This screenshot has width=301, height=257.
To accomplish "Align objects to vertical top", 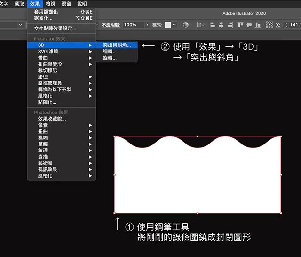I will tap(240, 25).
